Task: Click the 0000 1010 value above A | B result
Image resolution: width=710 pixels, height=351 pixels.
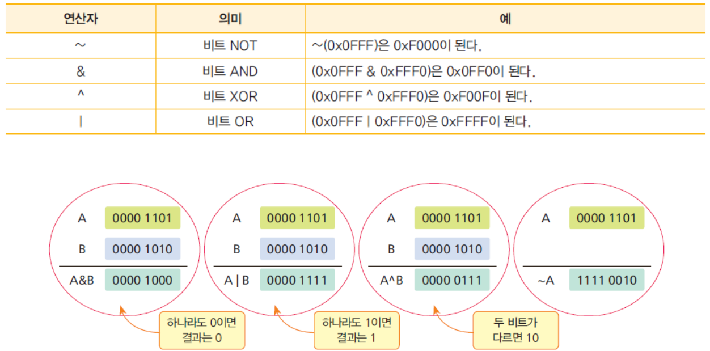Action: (297, 249)
